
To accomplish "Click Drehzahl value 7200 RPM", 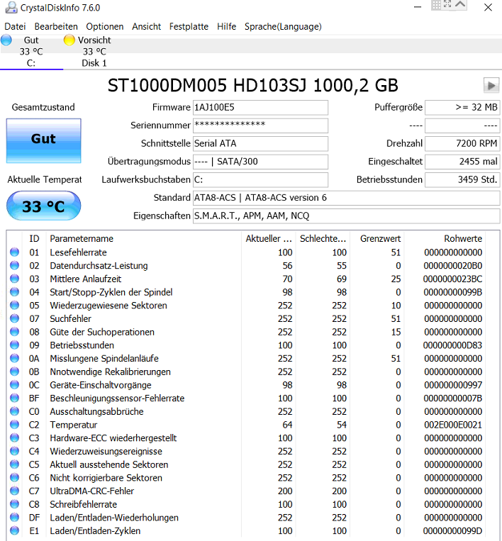I will point(462,143).
